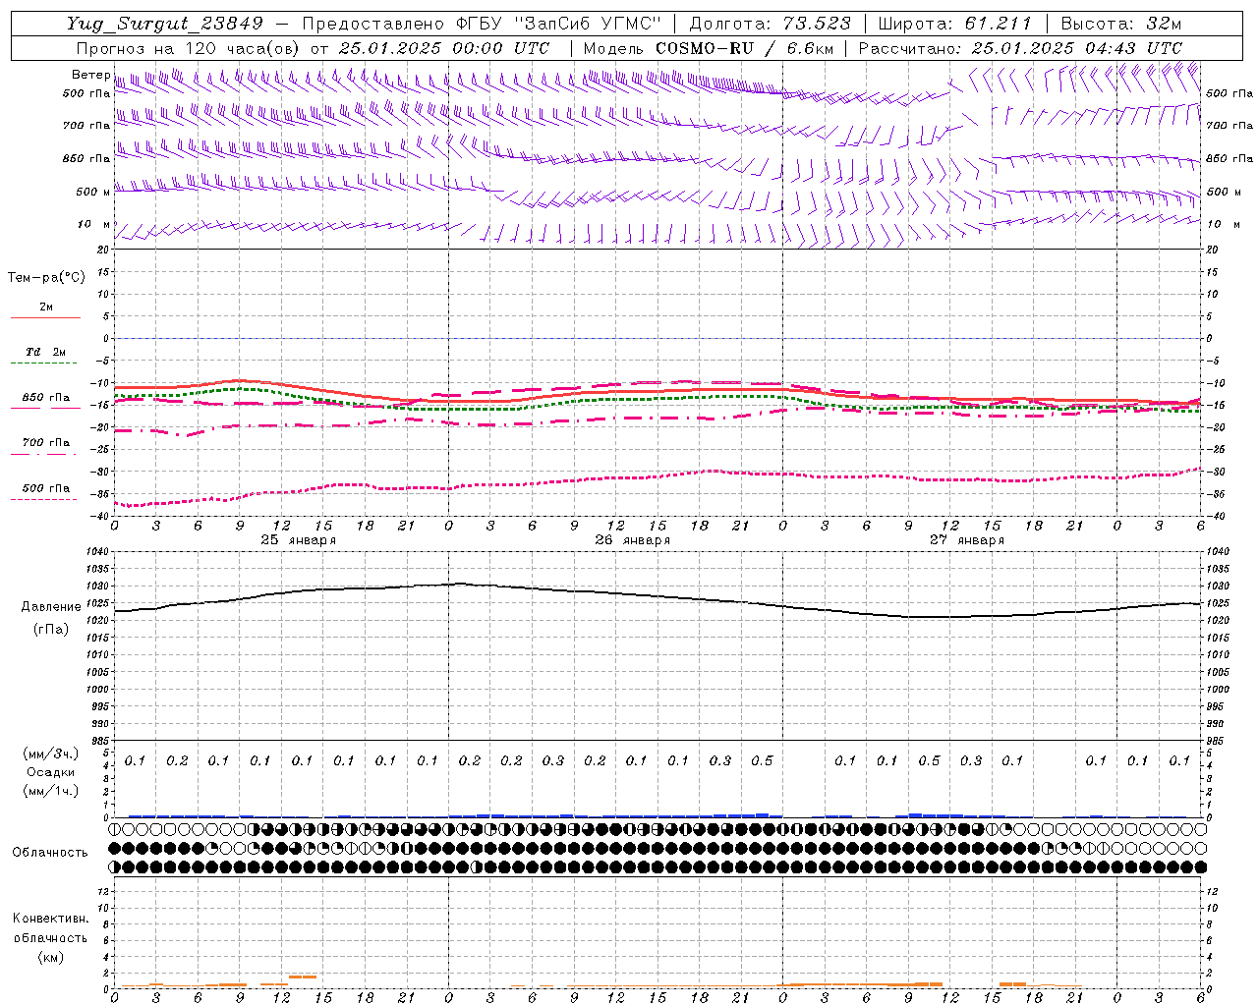Screen dimensions: 1258x1006
Task: Click the (гПа) unit under Давление
Action: pos(51,629)
